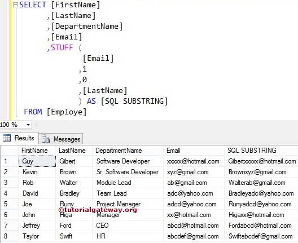
Task: Click the Higaxx@hotmail.com result cell
Action: (x=261, y=215)
